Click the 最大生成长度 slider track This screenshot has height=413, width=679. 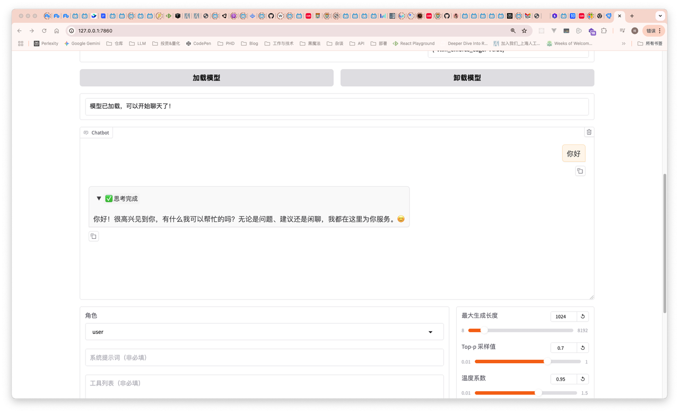coord(520,330)
